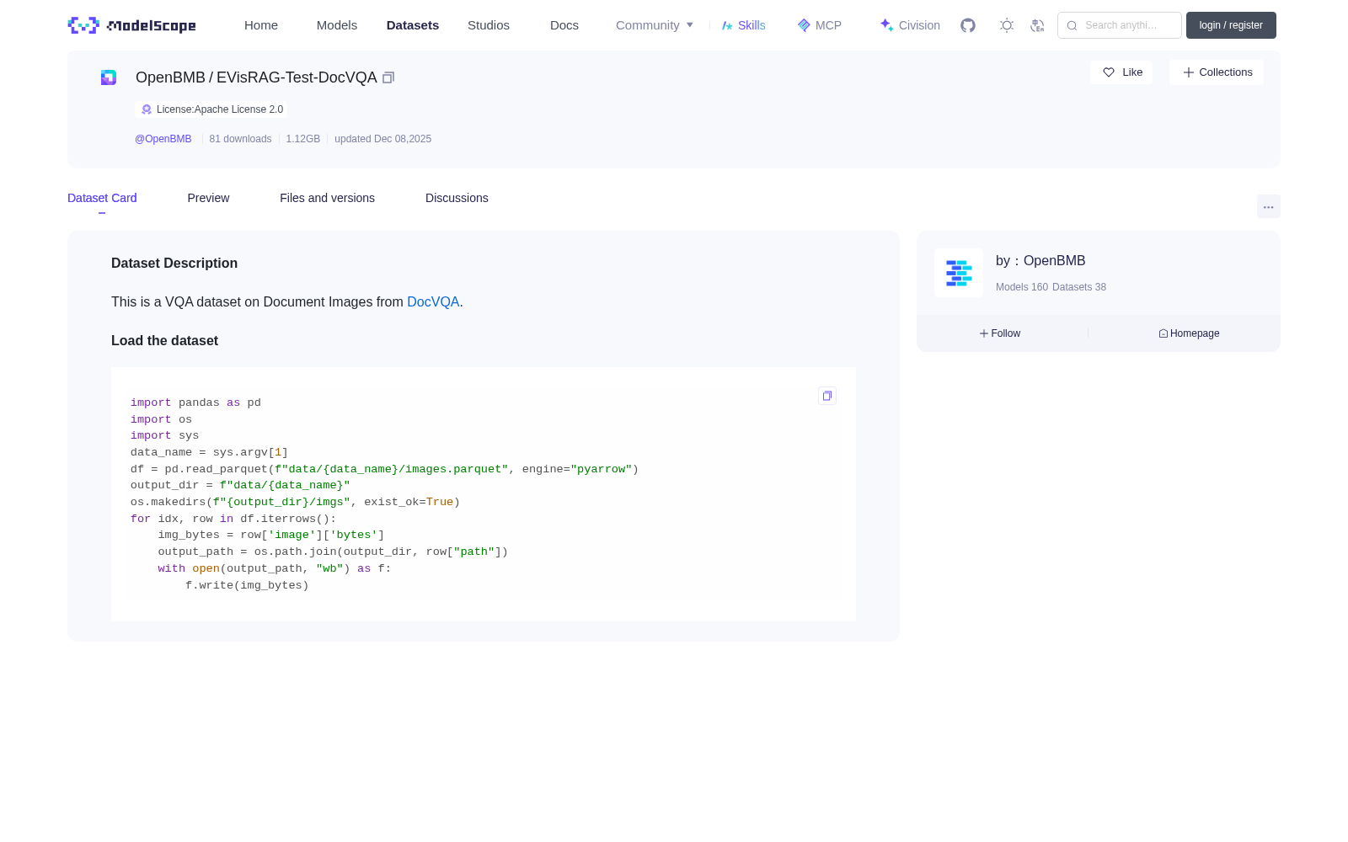
Task: Switch to the Preview tab
Action: pos(208,198)
